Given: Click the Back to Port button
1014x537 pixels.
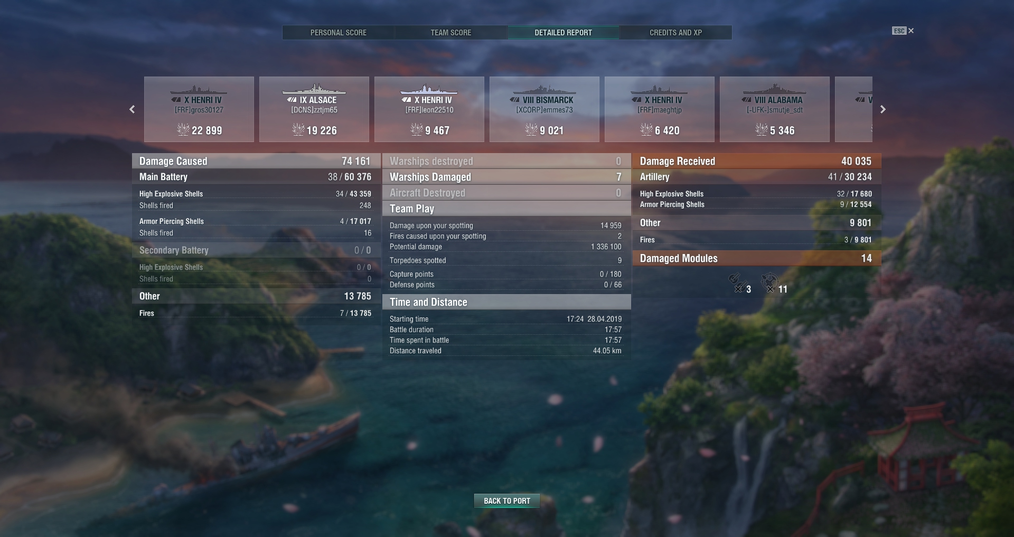Looking at the screenshot, I should pyautogui.click(x=507, y=501).
